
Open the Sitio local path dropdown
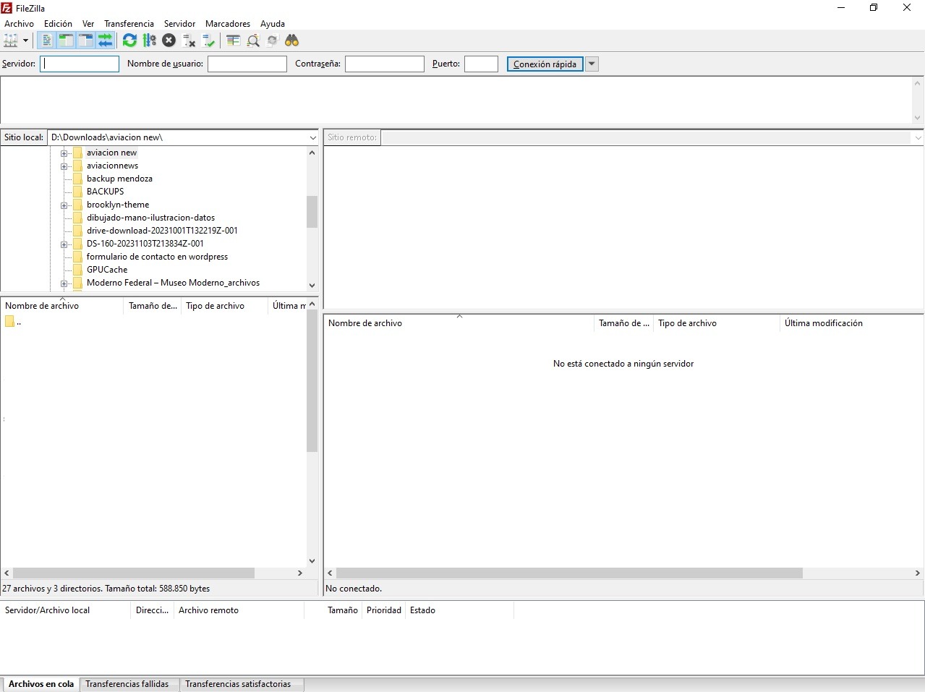[312, 137]
